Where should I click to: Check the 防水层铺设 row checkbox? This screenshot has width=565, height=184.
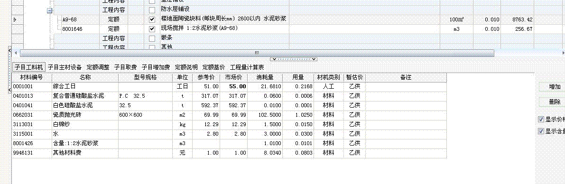pyautogui.click(x=152, y=10)
